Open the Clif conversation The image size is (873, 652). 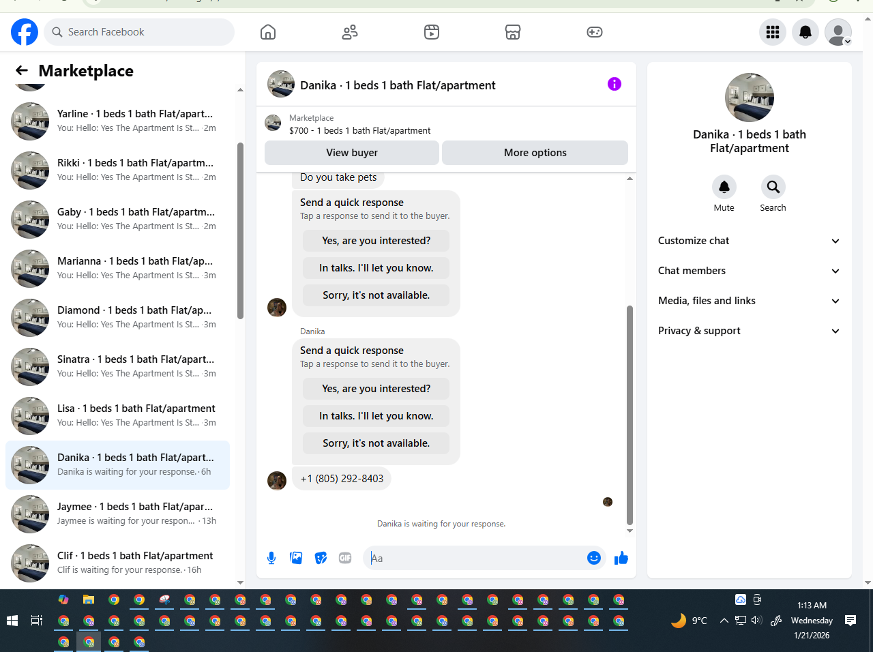click(x=117, y=563)
